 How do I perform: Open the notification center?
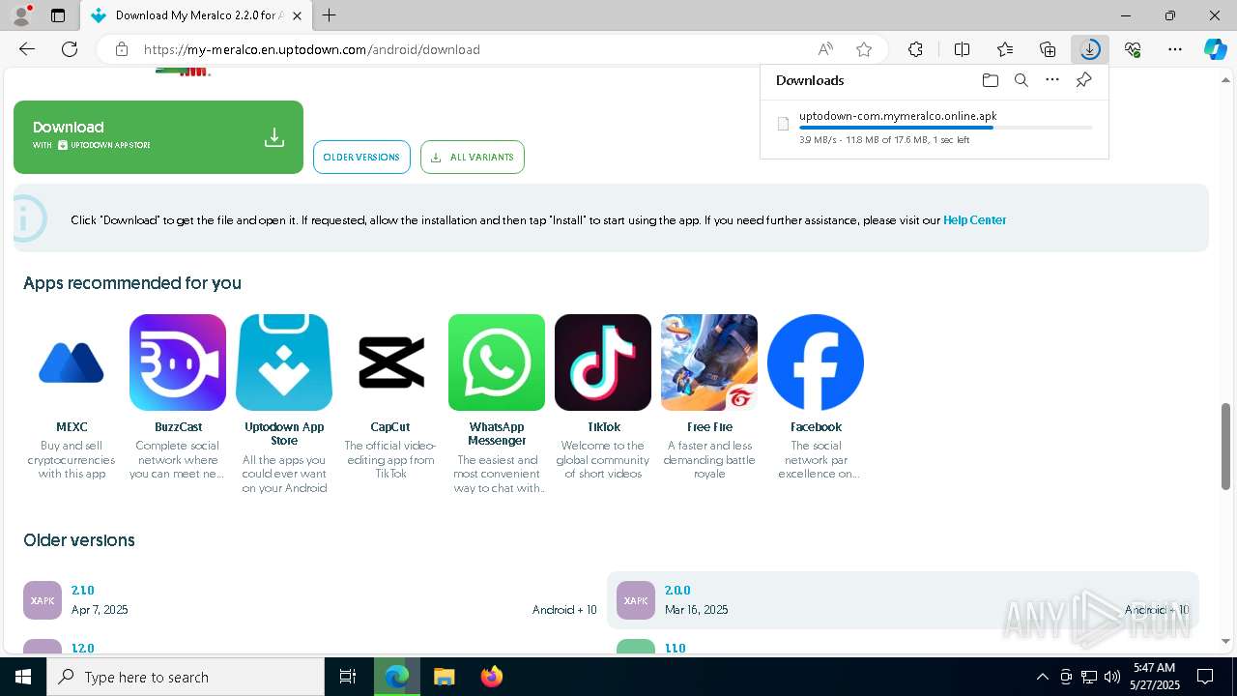[1205, 677]
